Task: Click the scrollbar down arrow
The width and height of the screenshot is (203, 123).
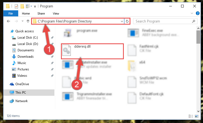Action: point(198,111)
